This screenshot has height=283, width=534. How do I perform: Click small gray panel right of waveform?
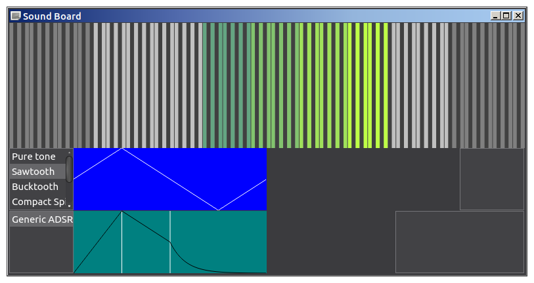[491, 179]
